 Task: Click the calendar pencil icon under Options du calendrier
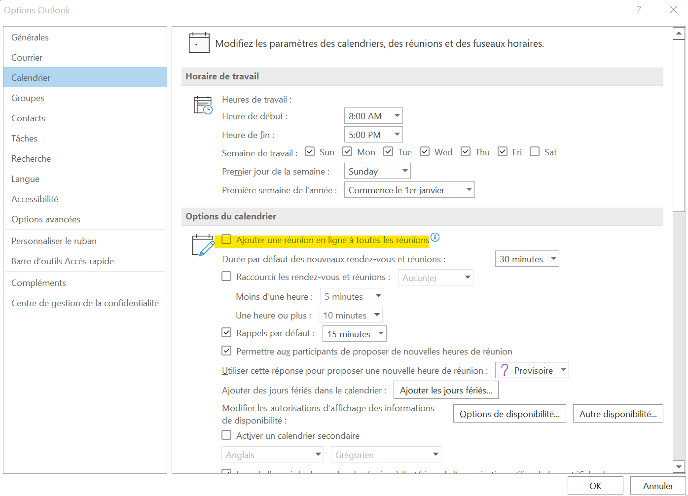[203, 245]
